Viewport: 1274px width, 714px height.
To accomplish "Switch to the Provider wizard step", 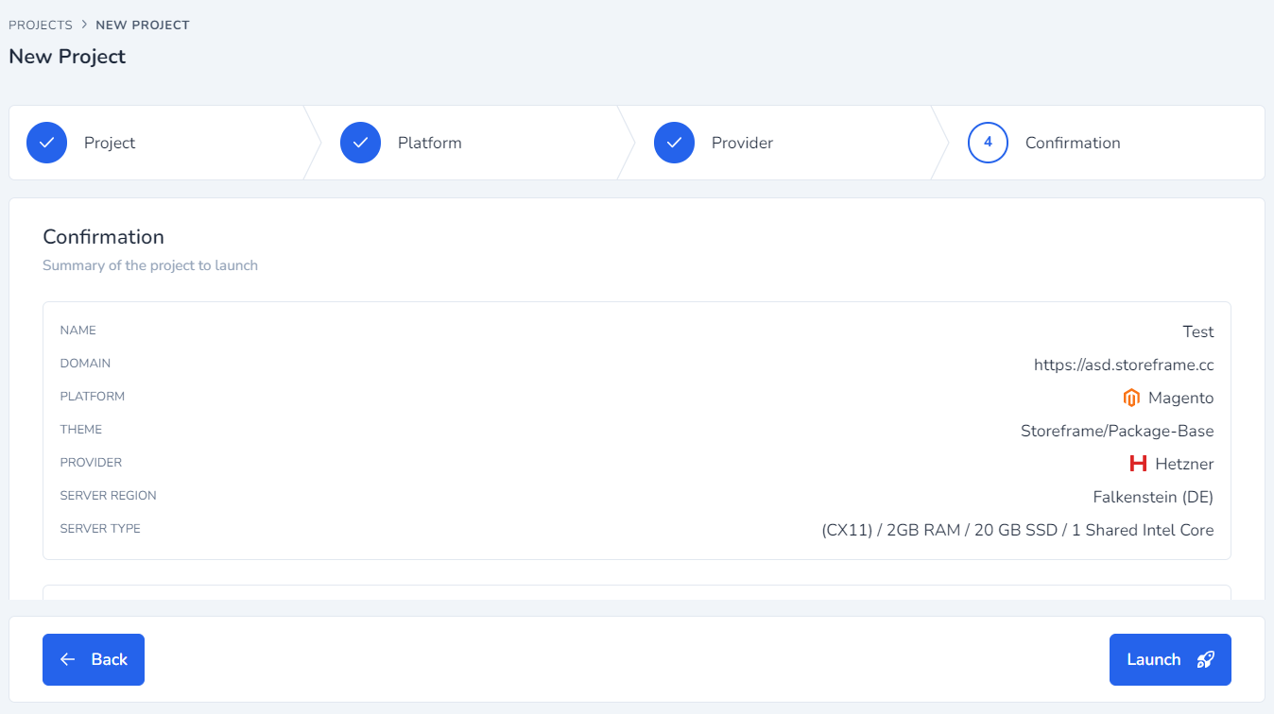I will [742, 142].
